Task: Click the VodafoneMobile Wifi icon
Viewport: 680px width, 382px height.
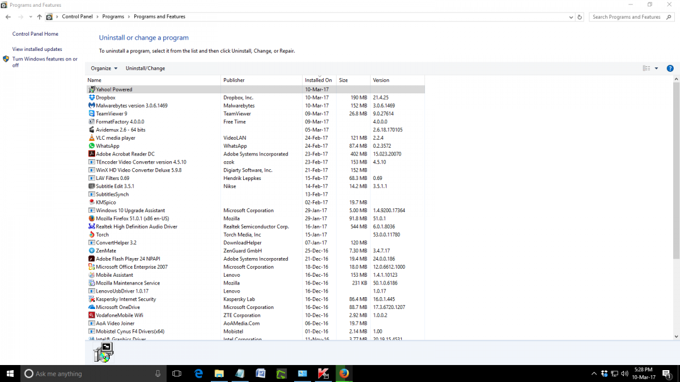Action: pos(91,315)
